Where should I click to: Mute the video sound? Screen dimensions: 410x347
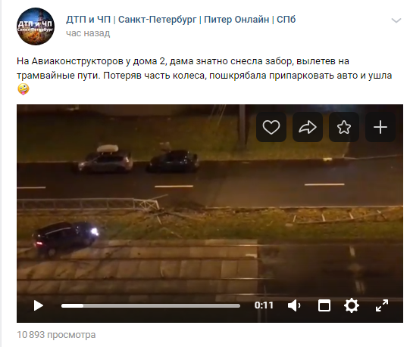click(294, 305)
